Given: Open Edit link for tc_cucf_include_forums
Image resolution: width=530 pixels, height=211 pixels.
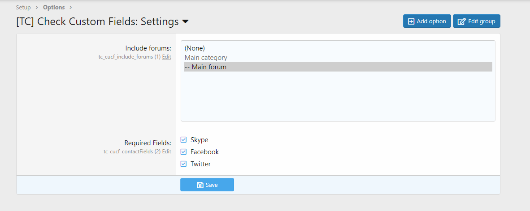Looking at the screenshot, I should click(x=166, y=57).
